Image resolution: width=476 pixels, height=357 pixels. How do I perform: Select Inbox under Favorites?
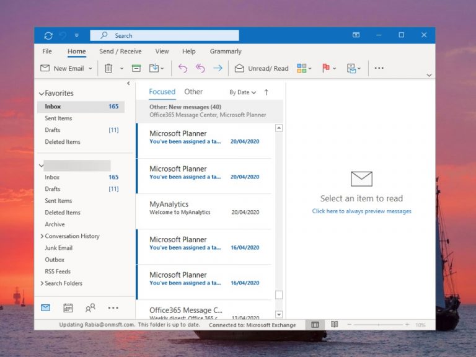point(81,107)
